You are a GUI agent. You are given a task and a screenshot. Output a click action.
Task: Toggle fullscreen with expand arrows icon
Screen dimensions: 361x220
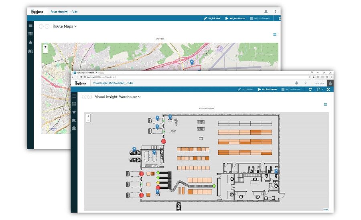328,89
